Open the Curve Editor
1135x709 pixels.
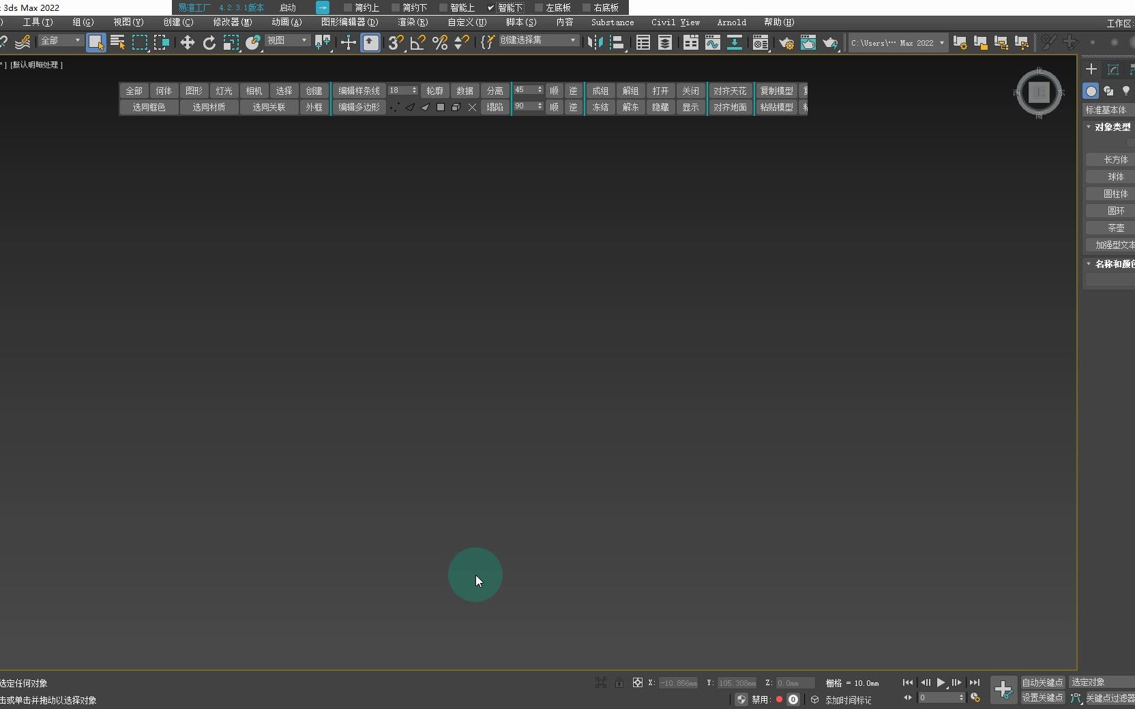click(x=712, y=42)
